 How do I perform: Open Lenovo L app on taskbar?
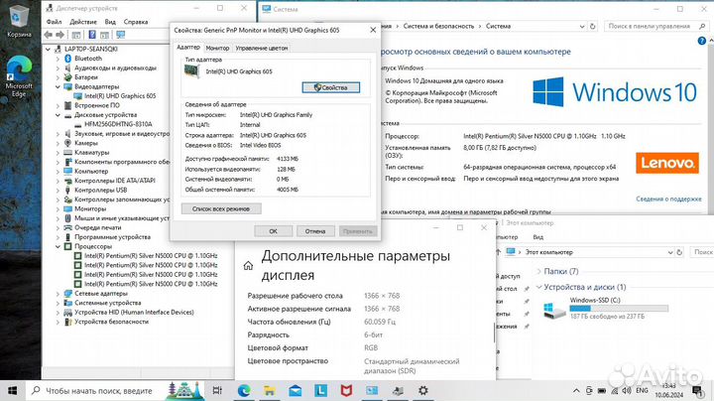tap(321, 390)
